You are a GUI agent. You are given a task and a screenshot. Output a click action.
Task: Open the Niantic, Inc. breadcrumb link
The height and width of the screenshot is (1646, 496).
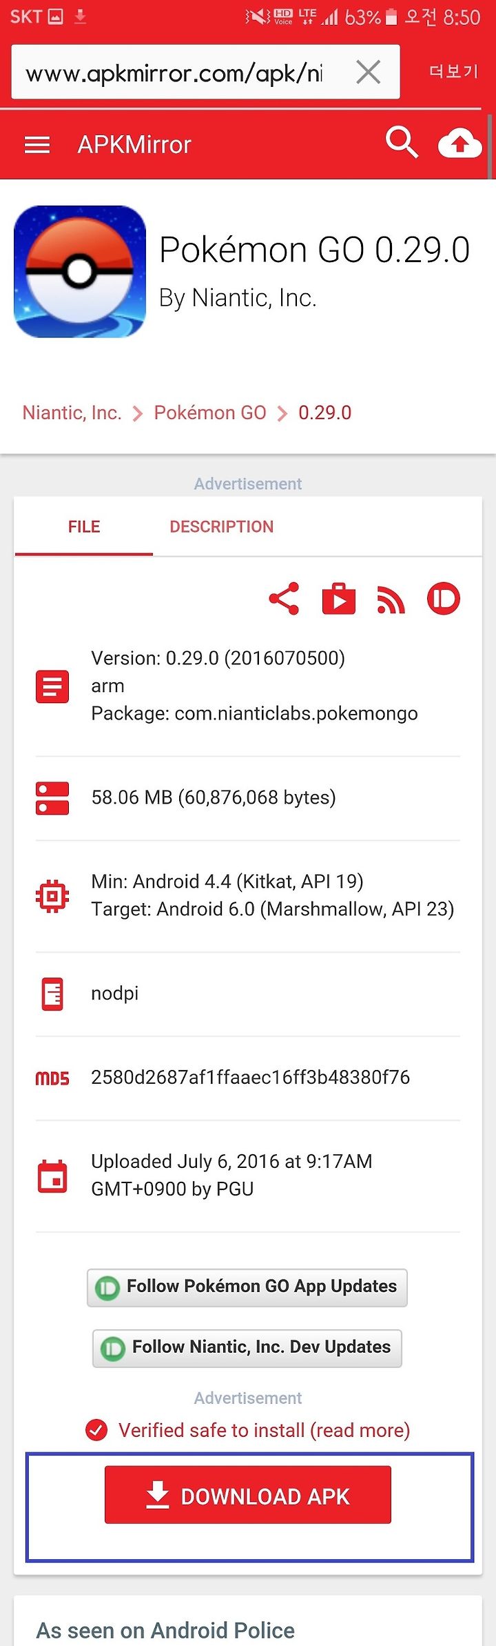(72, 413)
